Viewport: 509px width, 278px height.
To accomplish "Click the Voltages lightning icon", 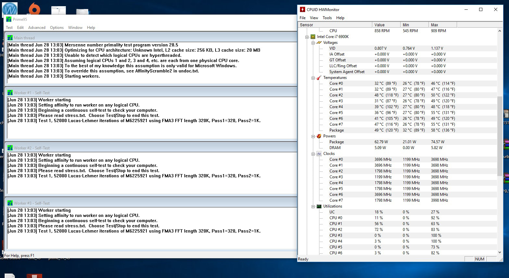I will point(319,43).
